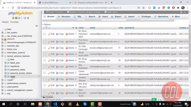Open the sort key dropdown arrow by id
This screenshot has width=191, height=107.
click(73, 28)
